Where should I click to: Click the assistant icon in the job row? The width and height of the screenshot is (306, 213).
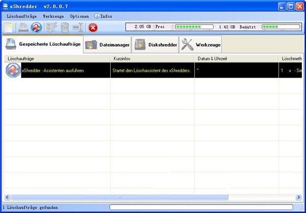click(13, 70)
